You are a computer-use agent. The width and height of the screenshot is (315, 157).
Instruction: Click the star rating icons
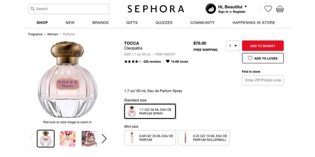pyautogui.click(x=133, y=62)
